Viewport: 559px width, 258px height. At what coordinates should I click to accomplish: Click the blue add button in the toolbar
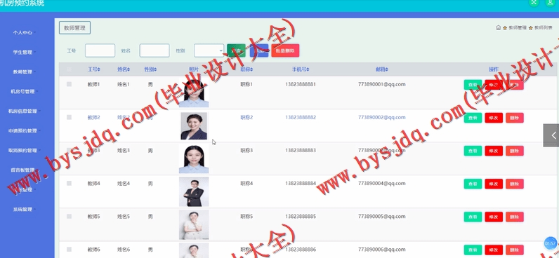259,50
